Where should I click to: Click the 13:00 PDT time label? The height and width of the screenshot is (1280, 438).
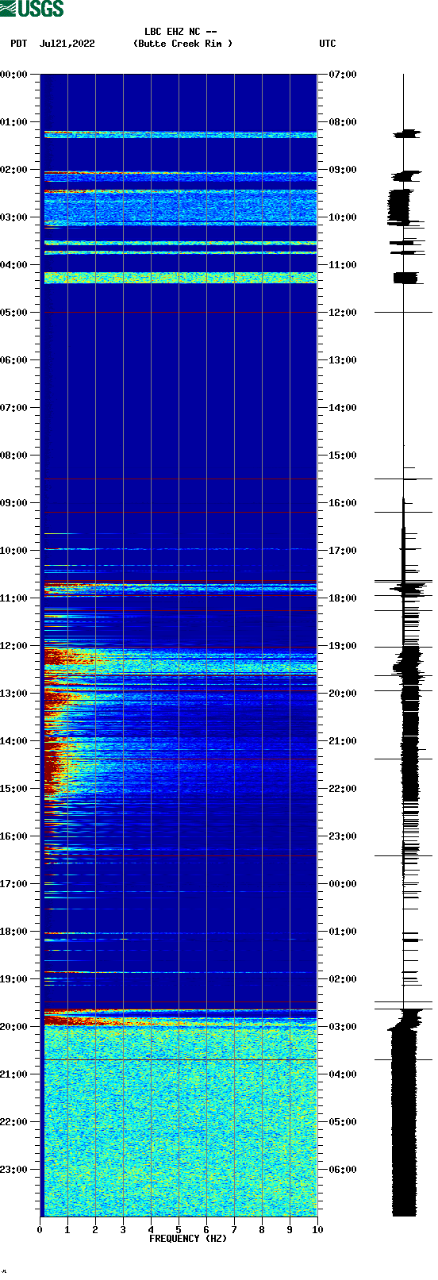tap(14, 694)
